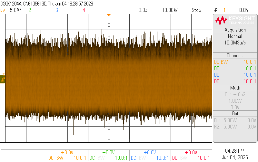The width and height of the screenshot is (258, 162).
Task: Select channel 1 scale 5.0V/
Action: click(15, 10)
